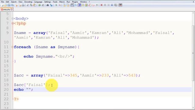Run the macro multiple times icon
This screenshot has height=110, width=195.
click(x=112, y=5)
